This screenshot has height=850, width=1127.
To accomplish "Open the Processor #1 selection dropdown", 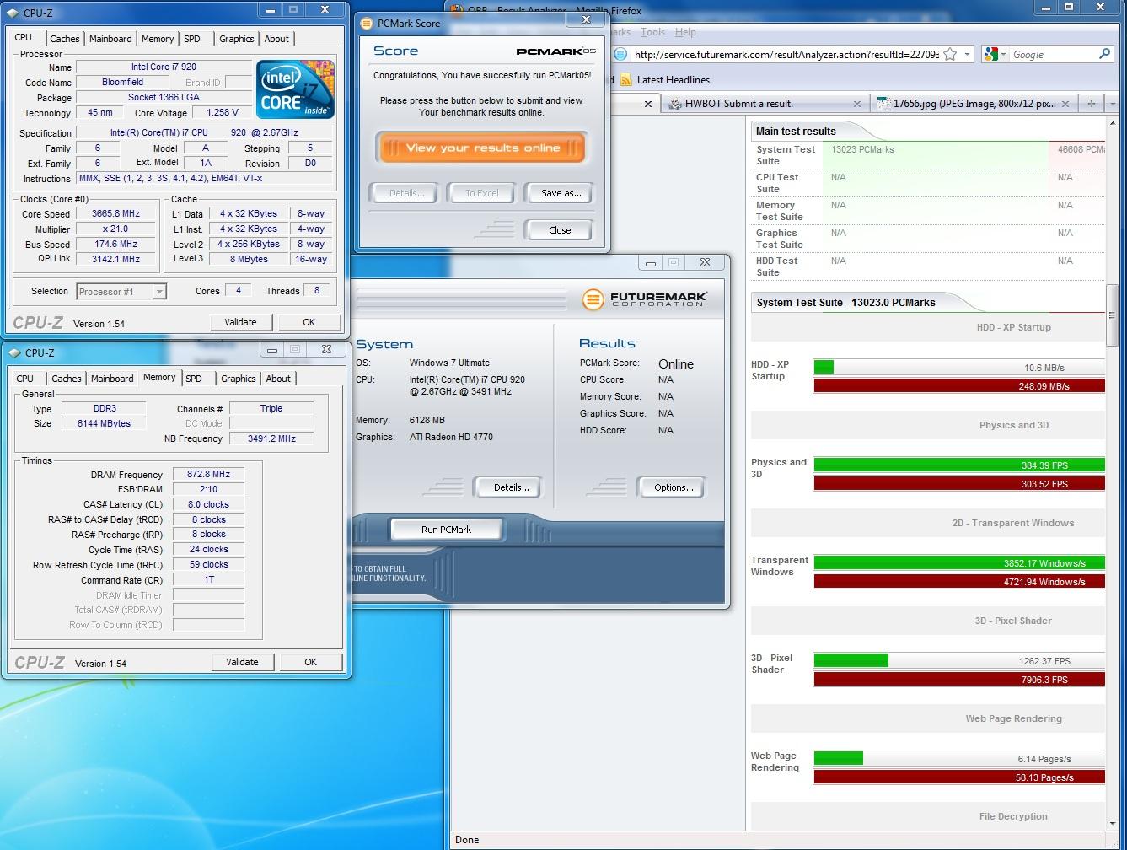I will pyautogui.click(x=121, y=292).
